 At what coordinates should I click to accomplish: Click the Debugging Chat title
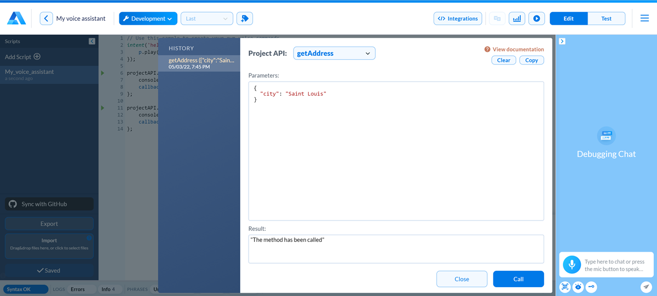click(x=606, y=154)
